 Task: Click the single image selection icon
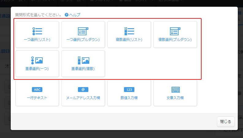[37, 60]
